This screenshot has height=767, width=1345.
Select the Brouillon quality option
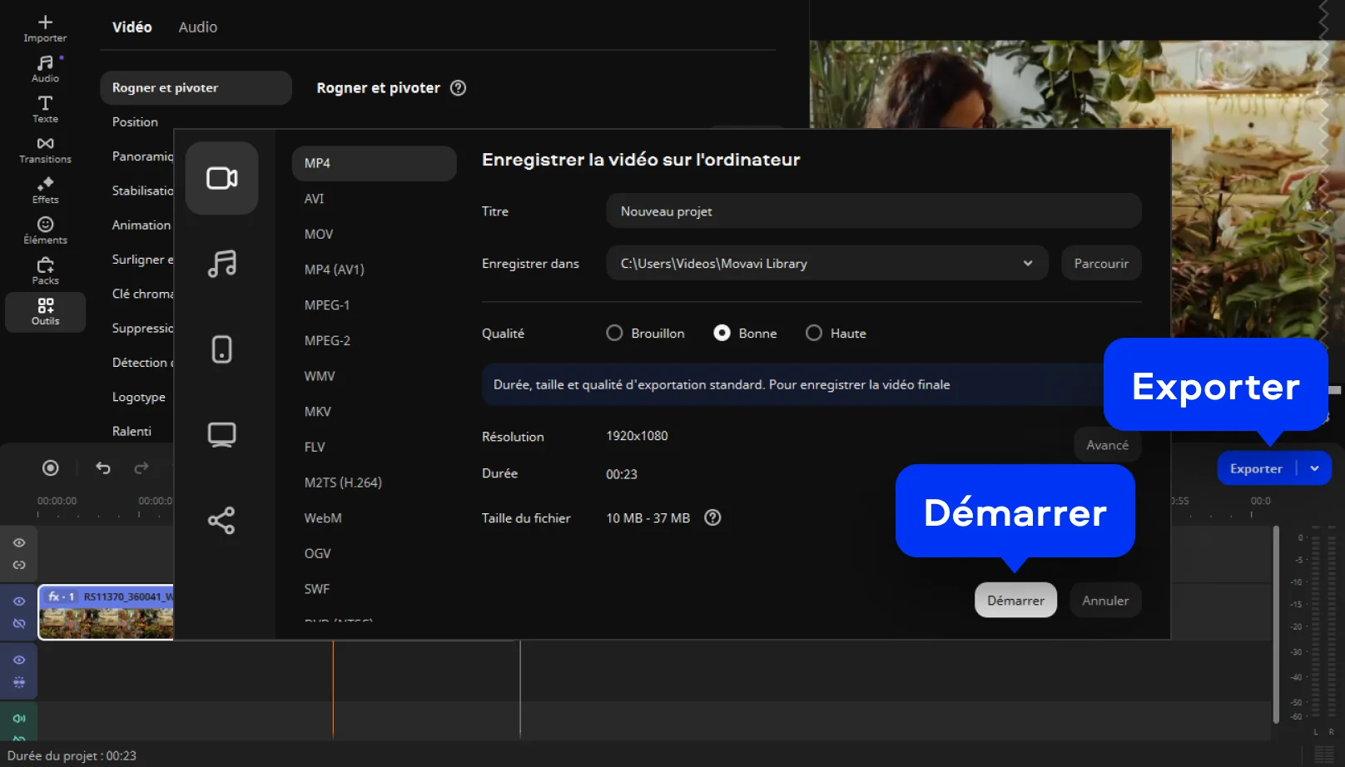coord(614,334)
